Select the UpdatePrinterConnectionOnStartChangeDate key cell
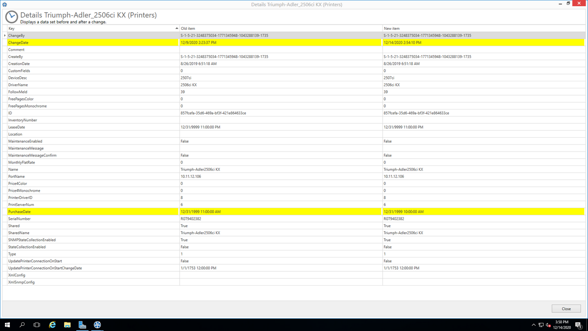Image resolution: width=588 pixels, height=331 pixels. pyautogui.click(x=93, y=268)
